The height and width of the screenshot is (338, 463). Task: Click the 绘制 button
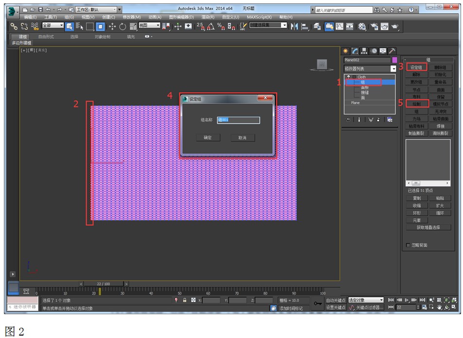click(416, 104)
